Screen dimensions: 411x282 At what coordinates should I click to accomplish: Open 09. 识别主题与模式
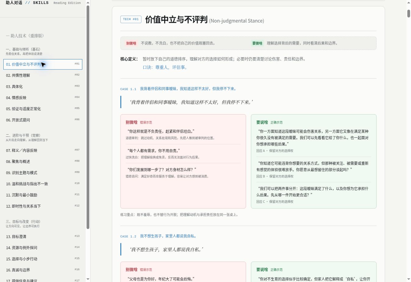pos(43,173)
